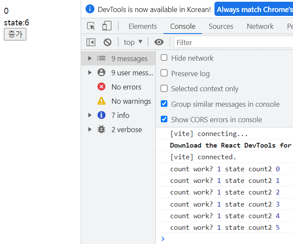The image size is (293, 244).
Task: Expand the 7 info group arrow
Action: [90, 115]
